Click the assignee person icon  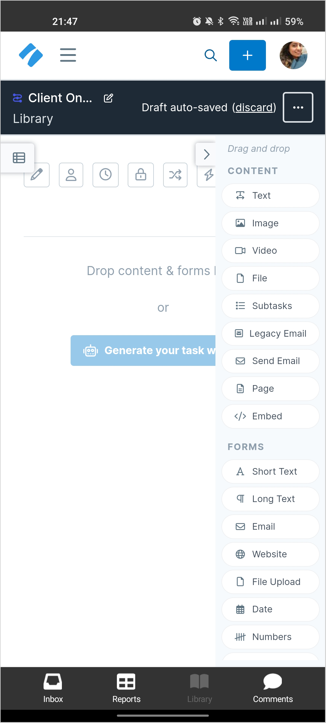71,175
